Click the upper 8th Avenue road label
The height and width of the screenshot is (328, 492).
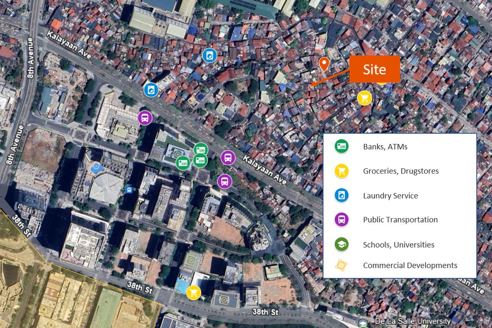tap(30, 58)
